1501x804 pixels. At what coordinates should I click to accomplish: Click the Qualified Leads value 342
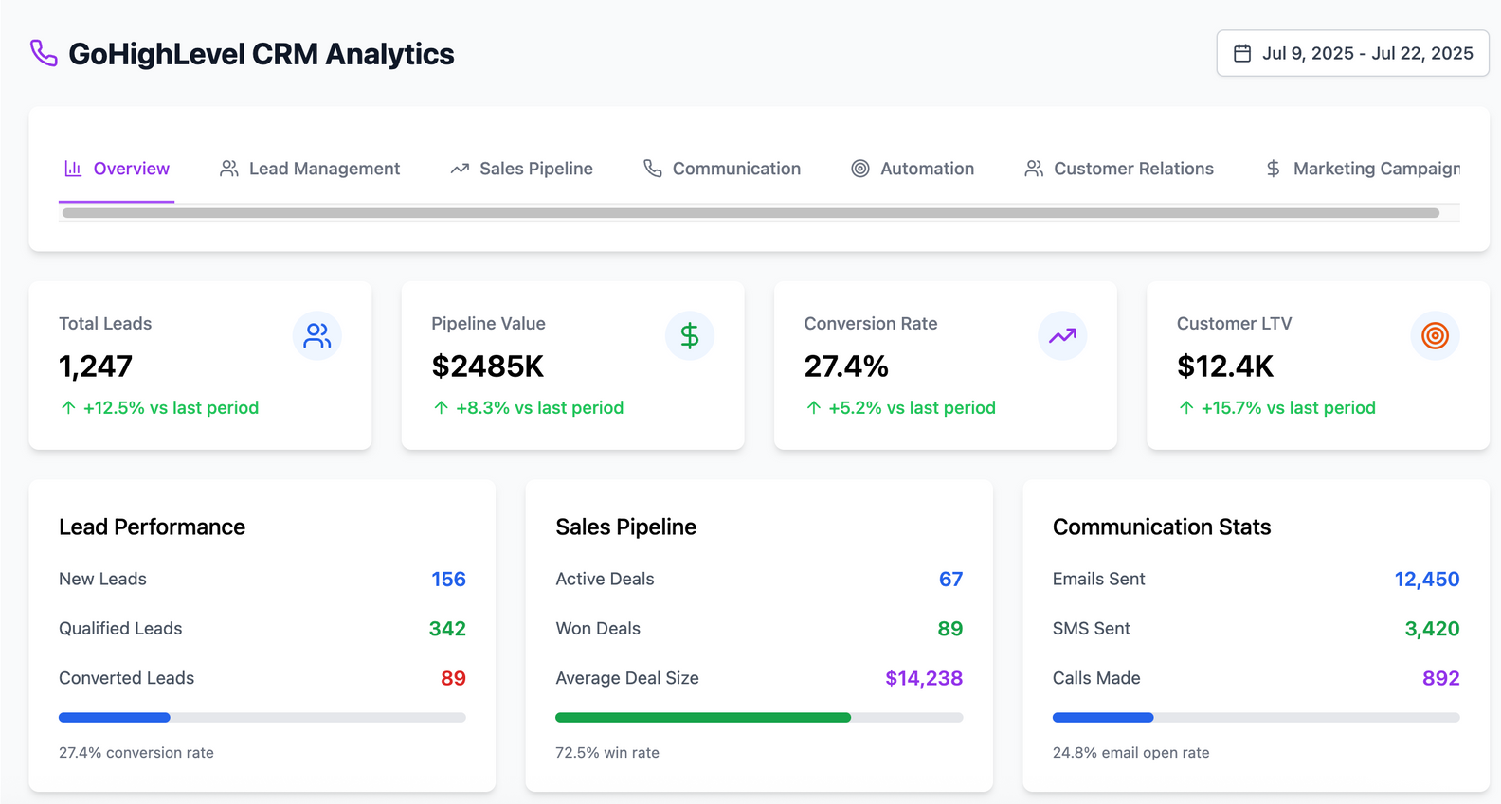click(x=447, y=629)
